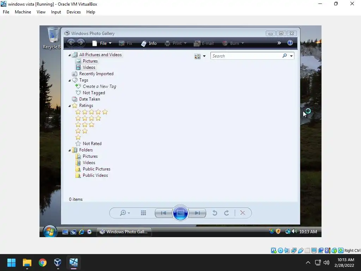The image size is (361, 271).
Task: Click the Back navigation arrow in Photo Gallery
Action: [x=71, y=43]
